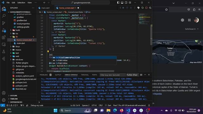Maximize panel with chevron up icon
The image size is (203, 114).
pyautogui.click(x=145, y=75)
